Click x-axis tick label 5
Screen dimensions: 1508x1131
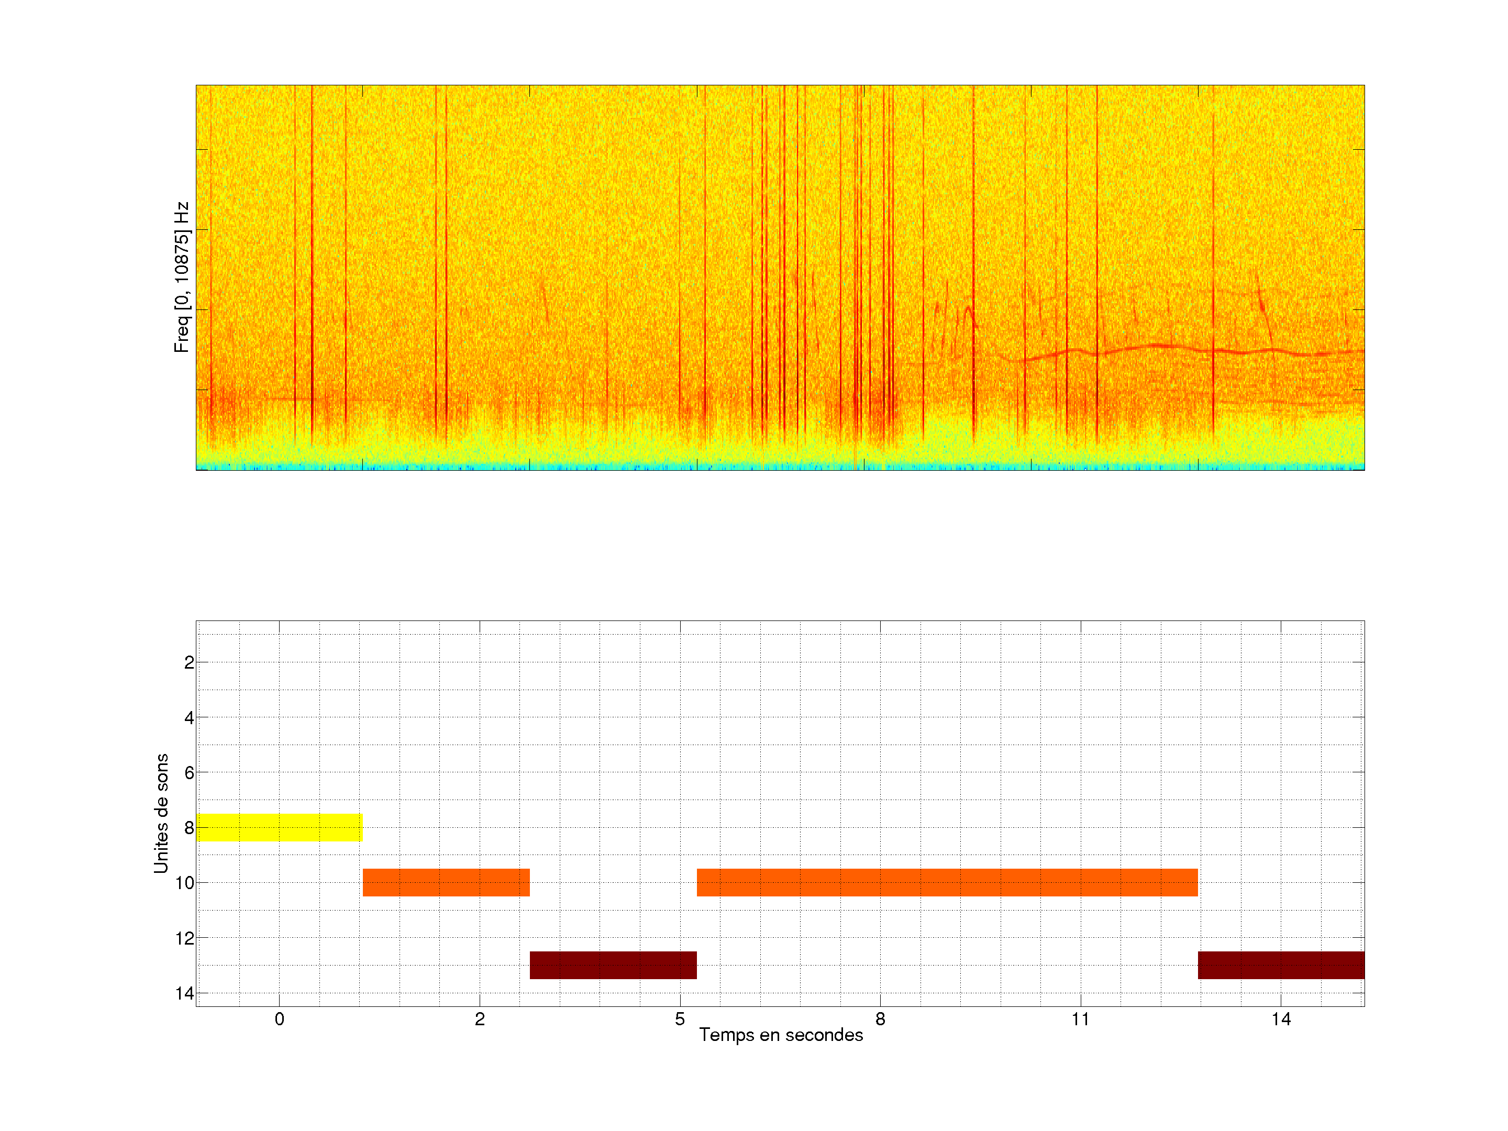(x=680, y=1019)
